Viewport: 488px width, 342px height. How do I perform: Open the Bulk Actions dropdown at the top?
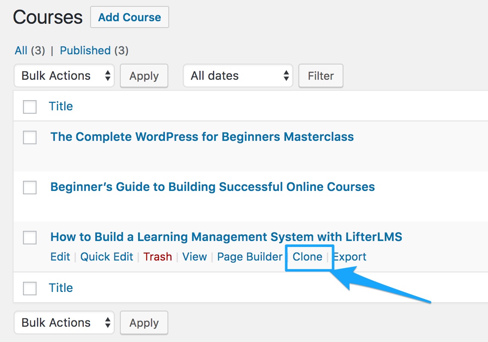[x=64, y=76]
